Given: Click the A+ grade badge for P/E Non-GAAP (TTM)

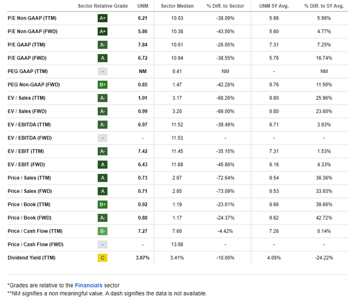Looking at the screenshot, I should click(103, 18).
